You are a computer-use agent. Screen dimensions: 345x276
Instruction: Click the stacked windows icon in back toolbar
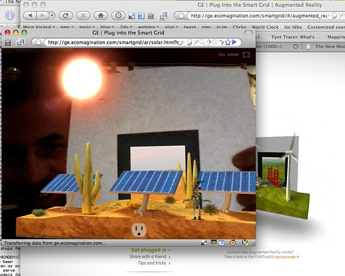pos(164,15)
